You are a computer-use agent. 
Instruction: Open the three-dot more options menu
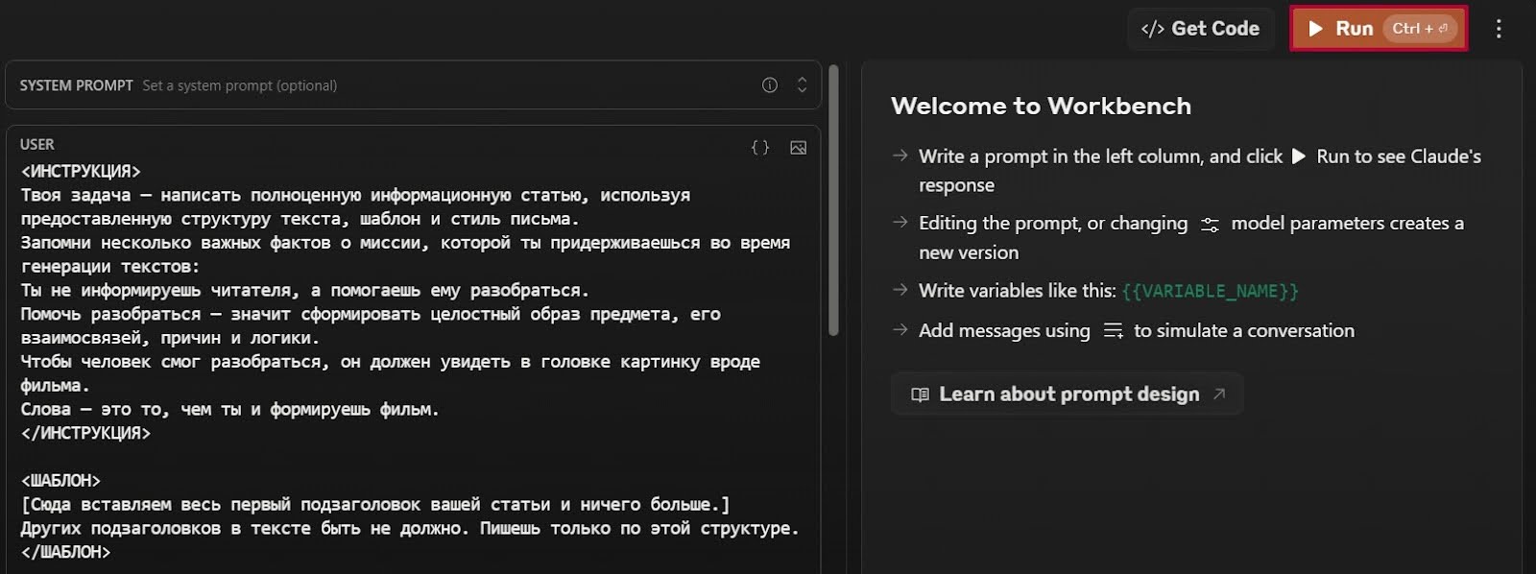(x=1499, y=29)
